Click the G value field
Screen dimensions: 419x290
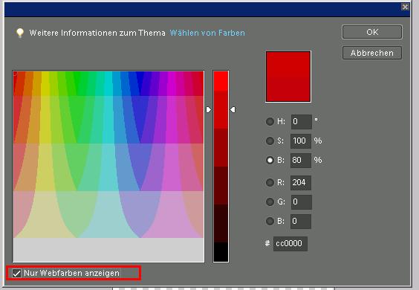coord(301,202)
